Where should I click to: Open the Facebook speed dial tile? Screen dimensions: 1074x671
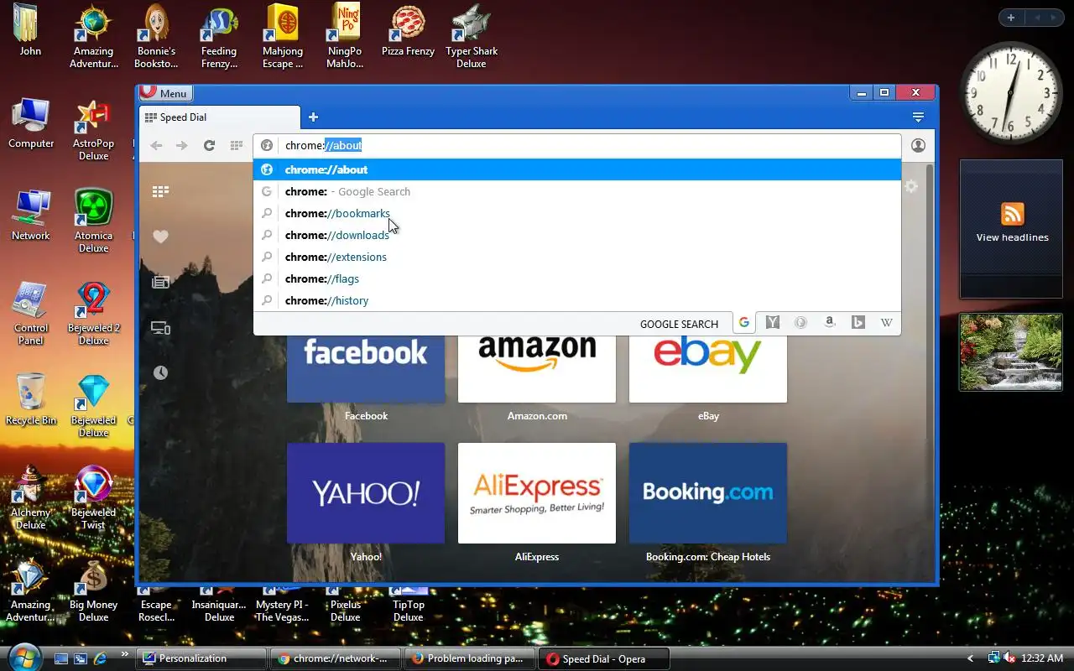coord(366,367)
